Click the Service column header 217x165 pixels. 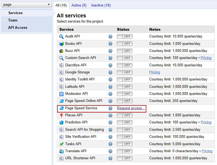click(66, 29)
